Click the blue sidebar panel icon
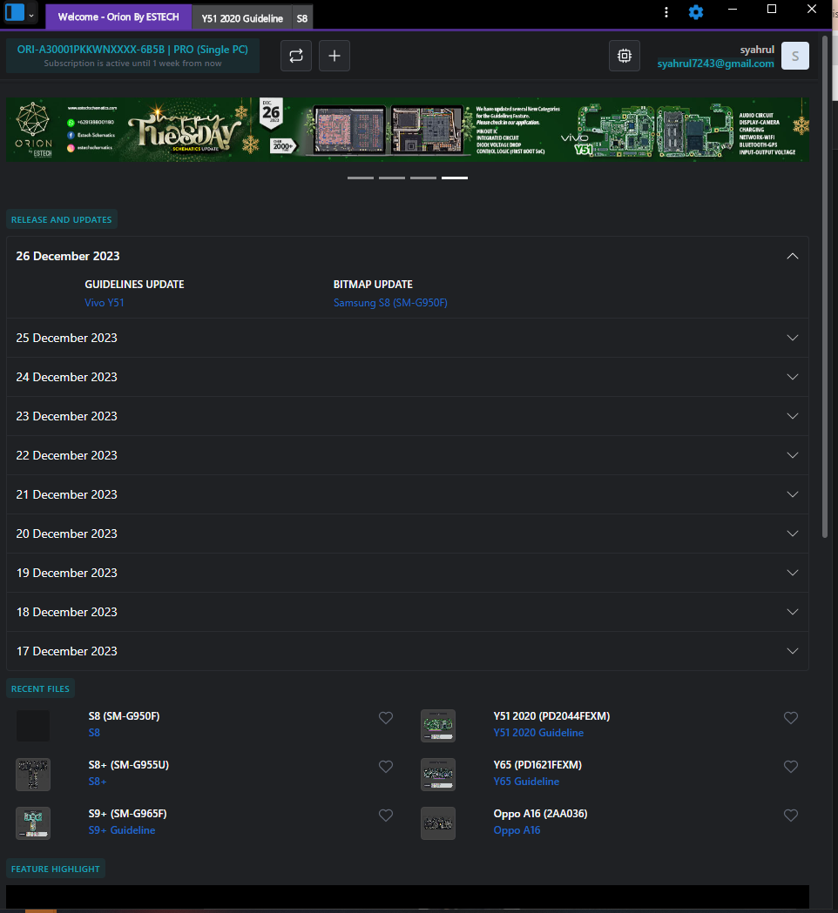The height and width of the screenshot is (913, 838). pos(15,12)
